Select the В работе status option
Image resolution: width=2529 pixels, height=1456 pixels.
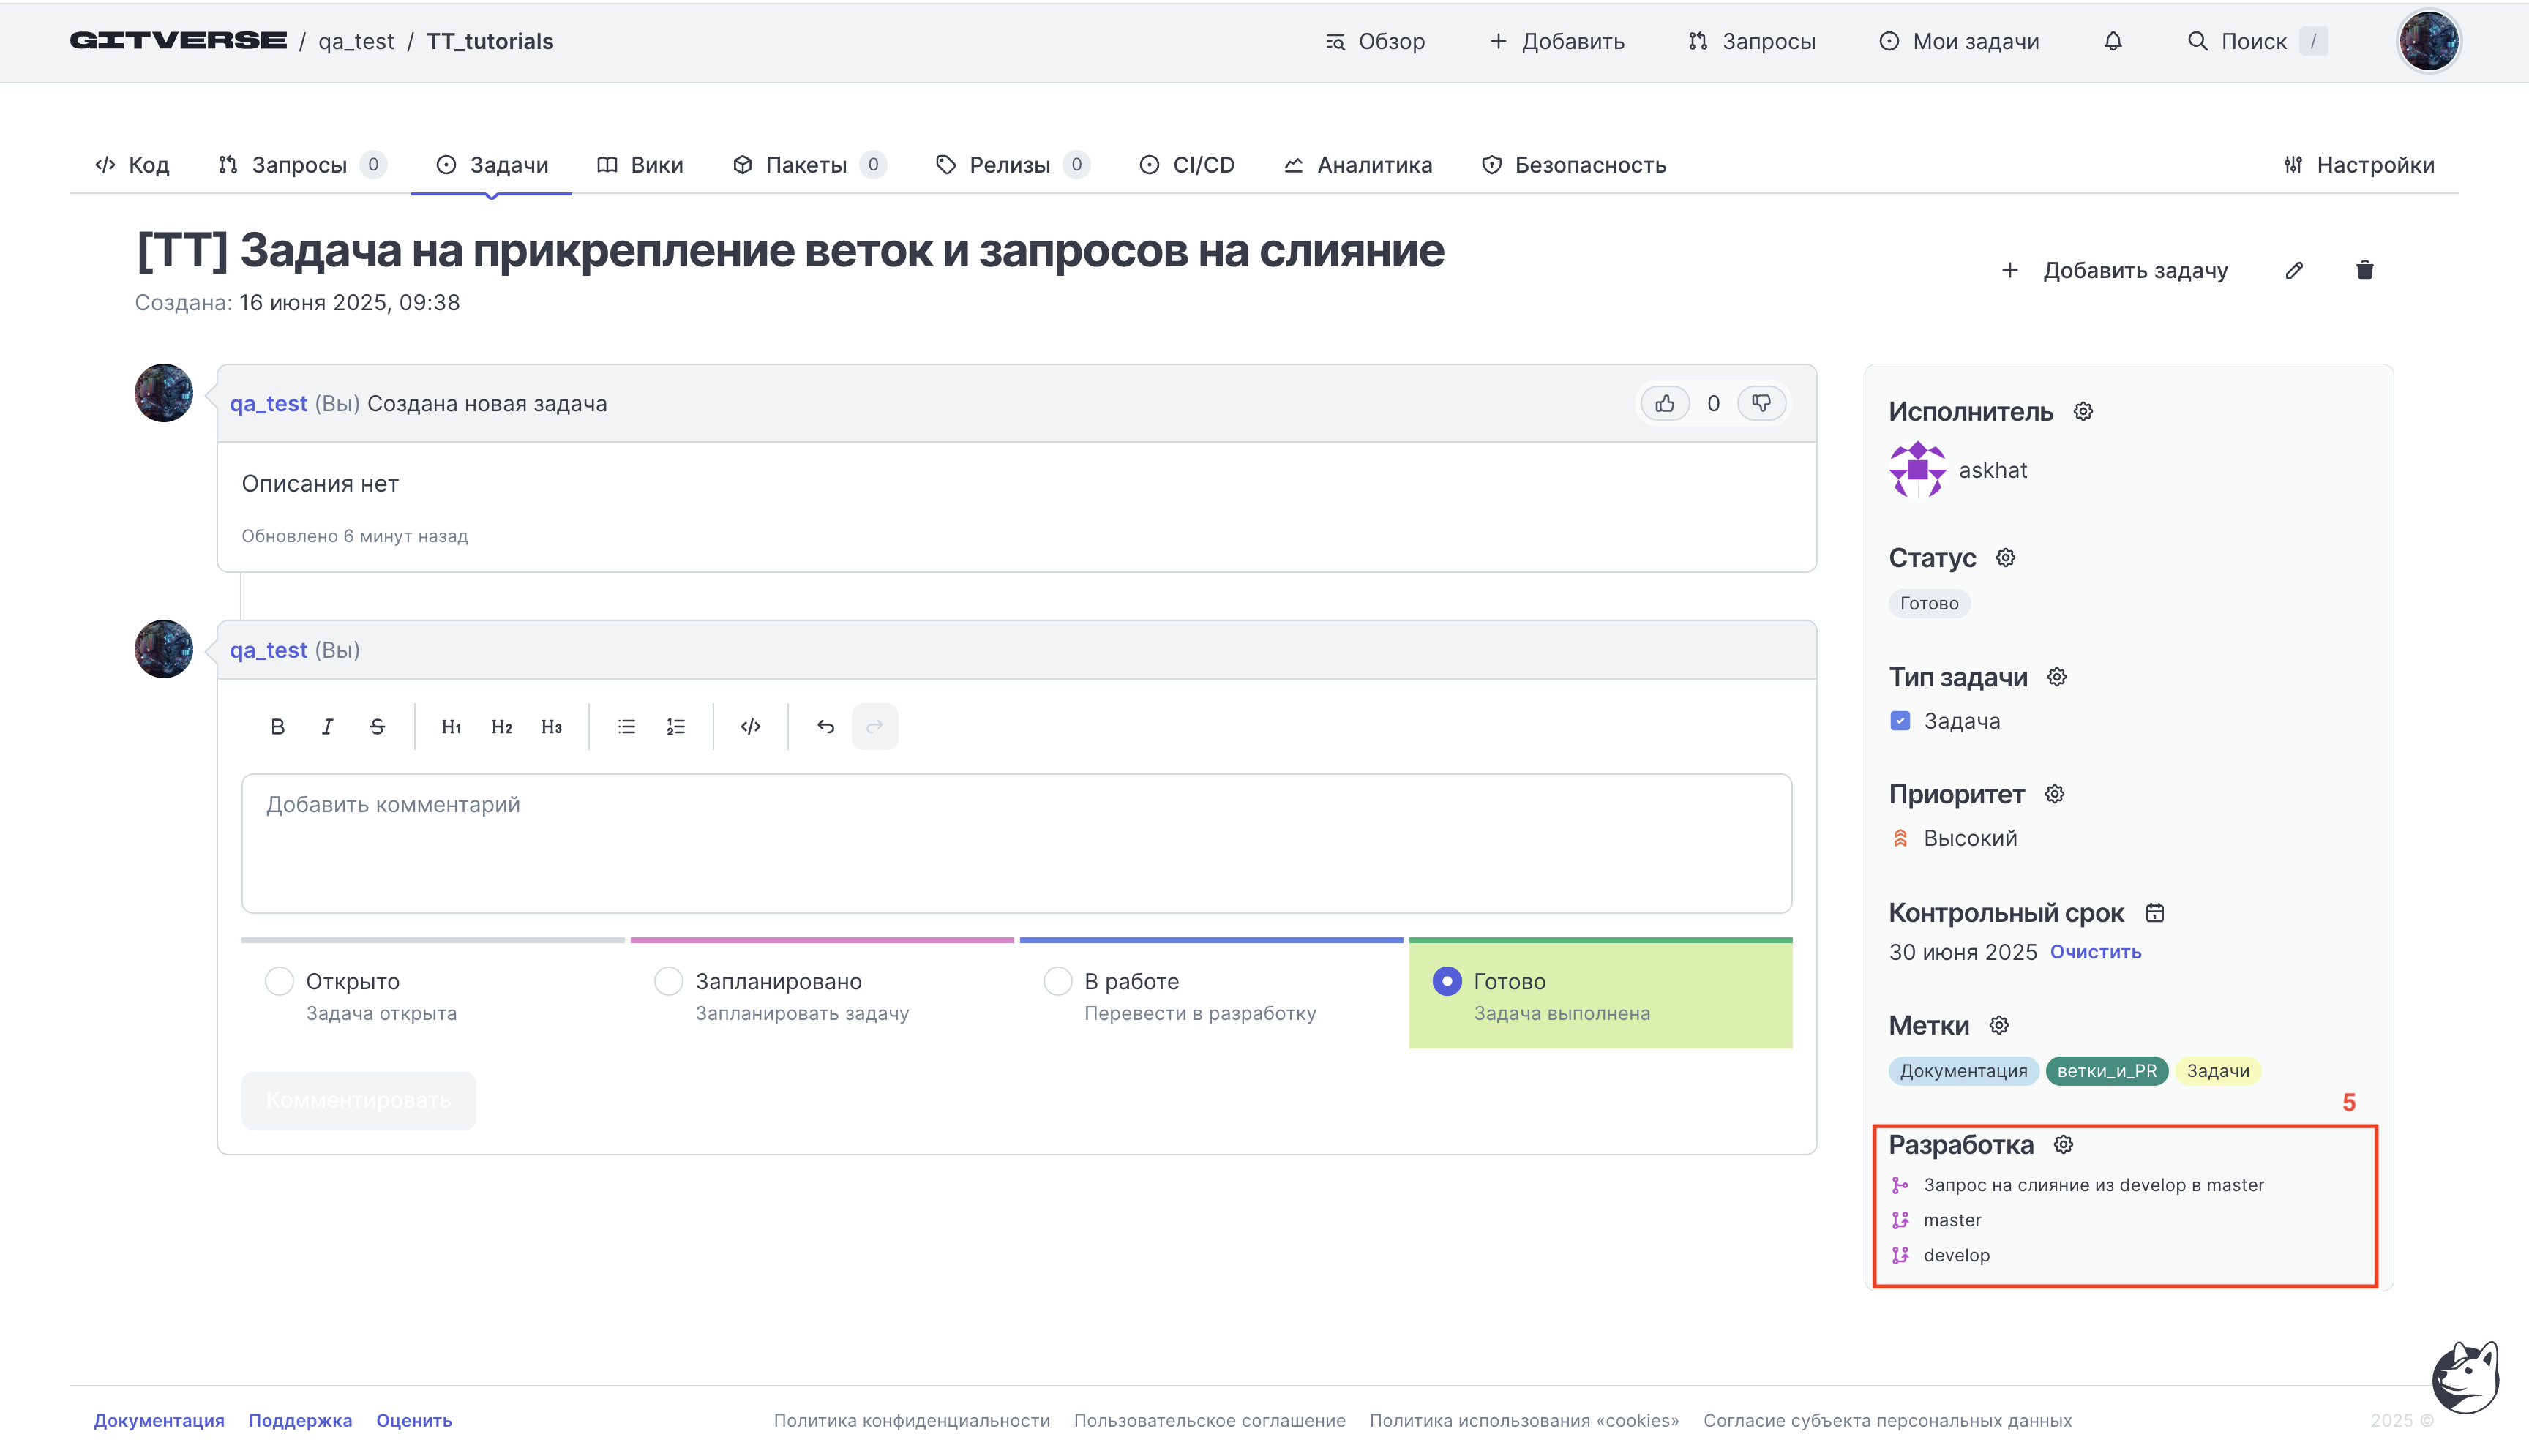point(1058,982)
